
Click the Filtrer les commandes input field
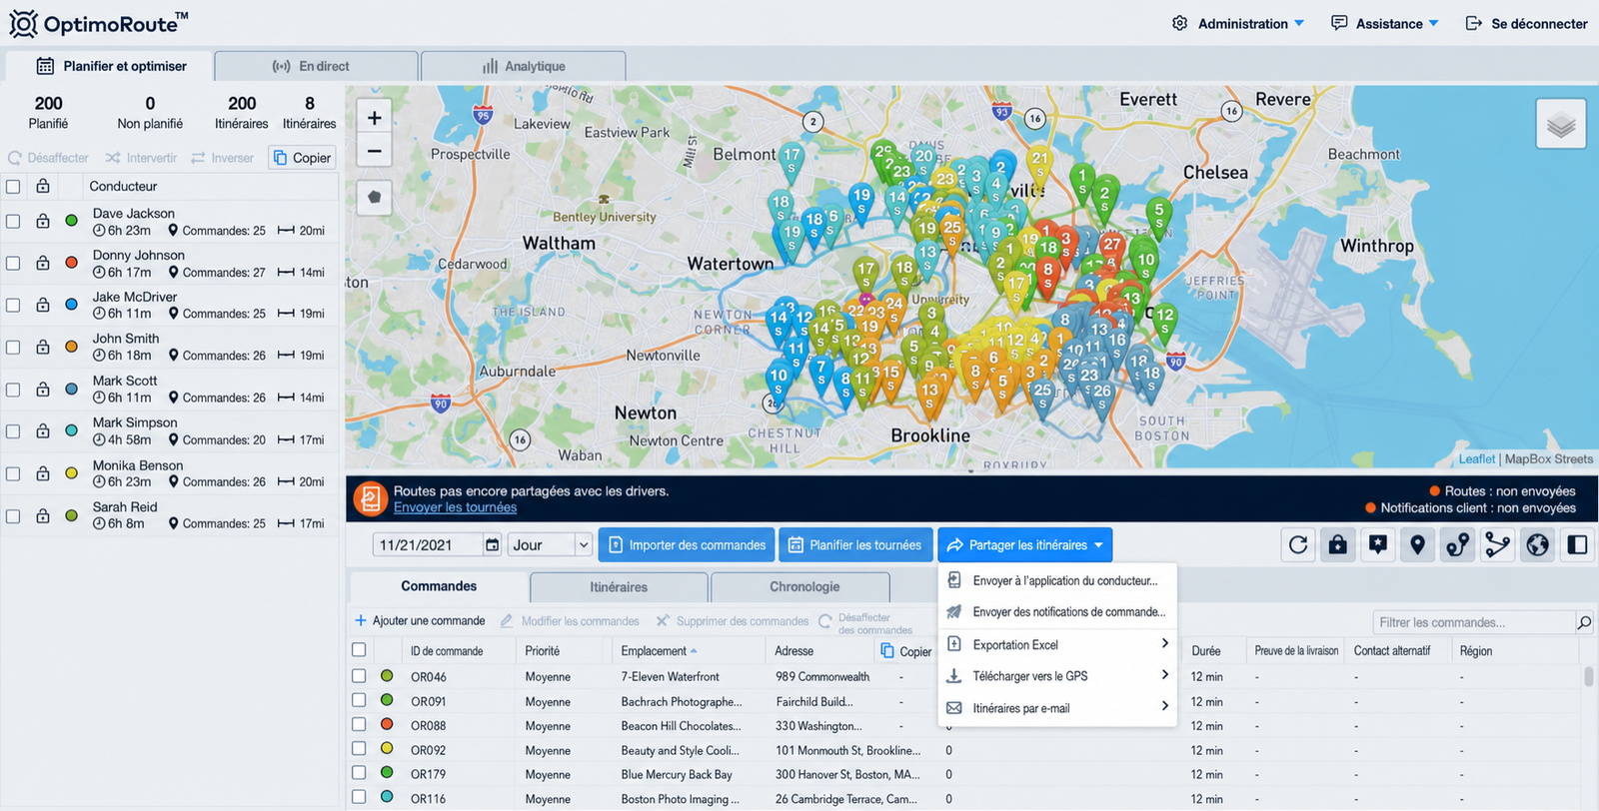(1473, 622)
